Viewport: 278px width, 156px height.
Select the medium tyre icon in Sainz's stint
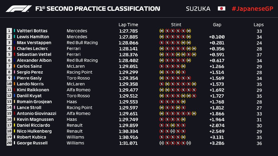(183, 66)
